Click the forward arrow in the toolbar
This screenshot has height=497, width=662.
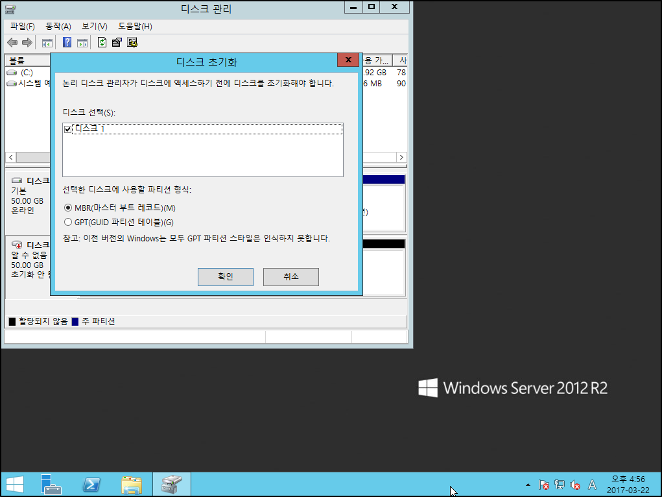pyautogui.click(x=27, y=42)
